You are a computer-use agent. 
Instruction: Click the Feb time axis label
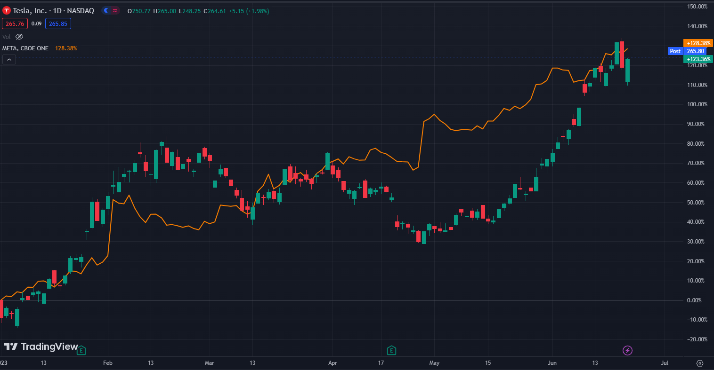click(x=108, y=363)
